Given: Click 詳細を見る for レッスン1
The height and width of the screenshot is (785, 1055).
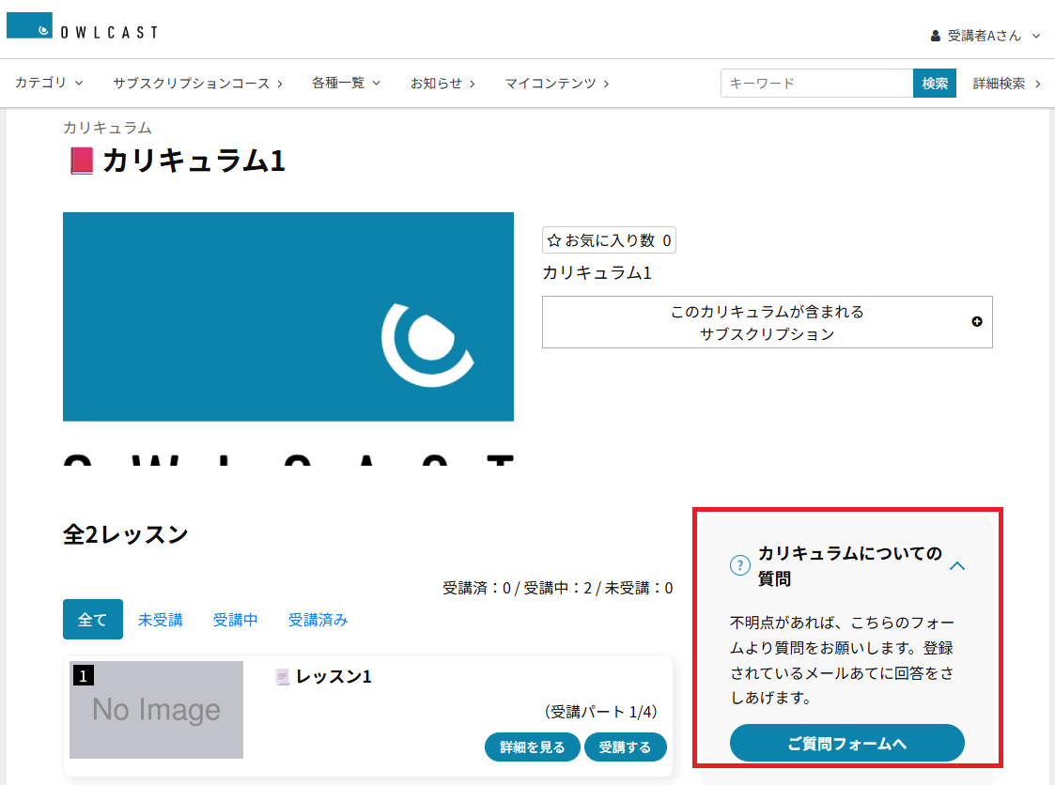Looking at the screenshot, I should click(532, 747).
